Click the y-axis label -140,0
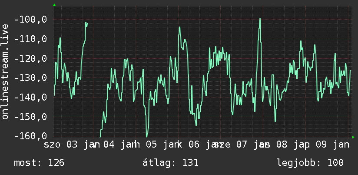The height and width of the screenshot is (175, 358). pyautogui.click(x=30, y=98)
